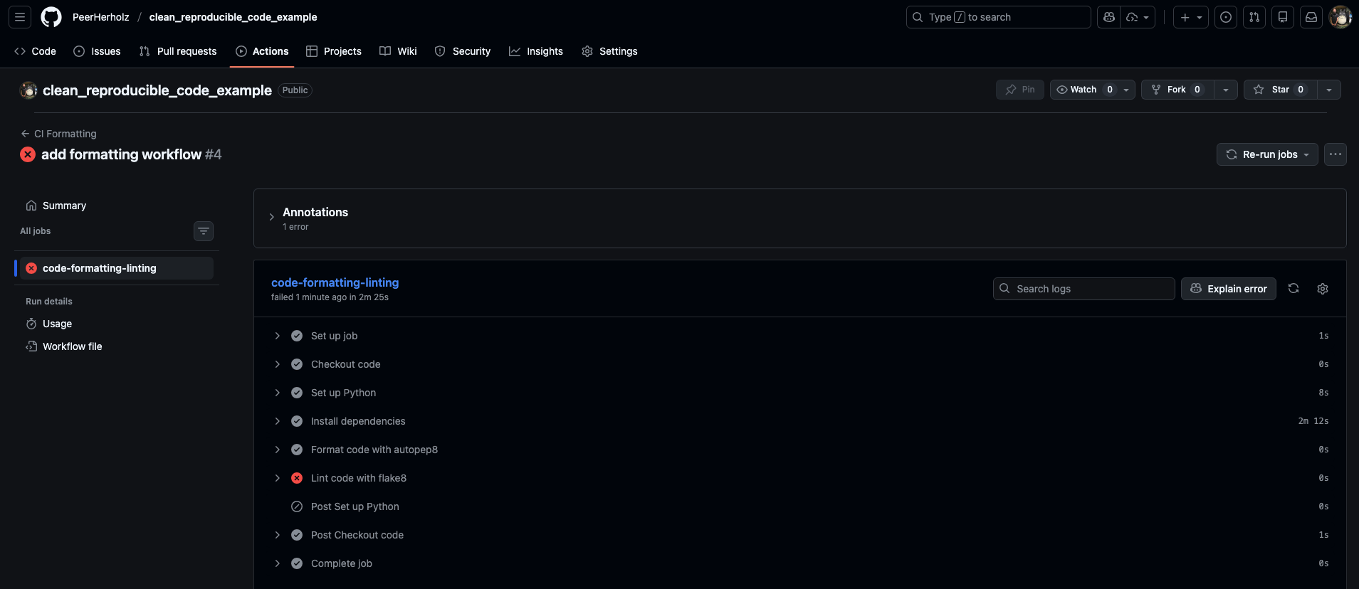This screenshot has width=1359, height=589.
Task: Open user profile avatar menu
Action: 1340,17
